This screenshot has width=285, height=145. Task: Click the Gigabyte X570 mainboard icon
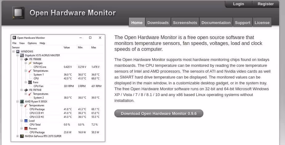pyautogui.click(x=22, y=55)
